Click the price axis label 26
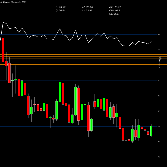 [x=159, y=126]
